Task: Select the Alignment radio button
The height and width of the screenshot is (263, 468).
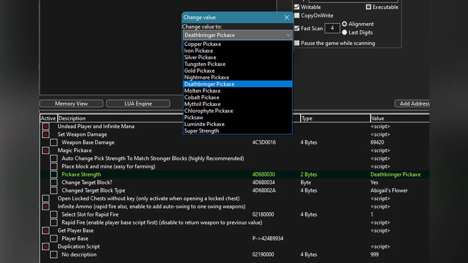Action: (344, 24)
